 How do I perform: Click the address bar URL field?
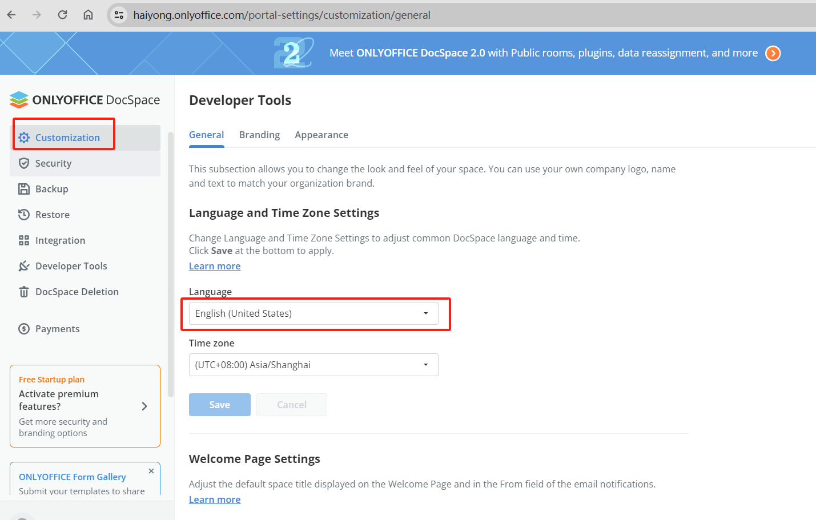pyautogui.click(x=460, y=15)
